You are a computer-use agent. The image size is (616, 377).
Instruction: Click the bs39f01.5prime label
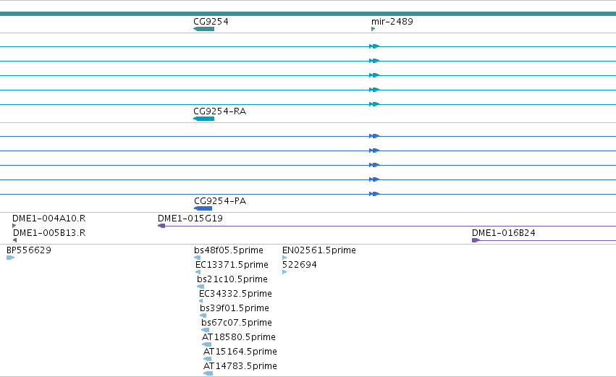click(235, 308)
